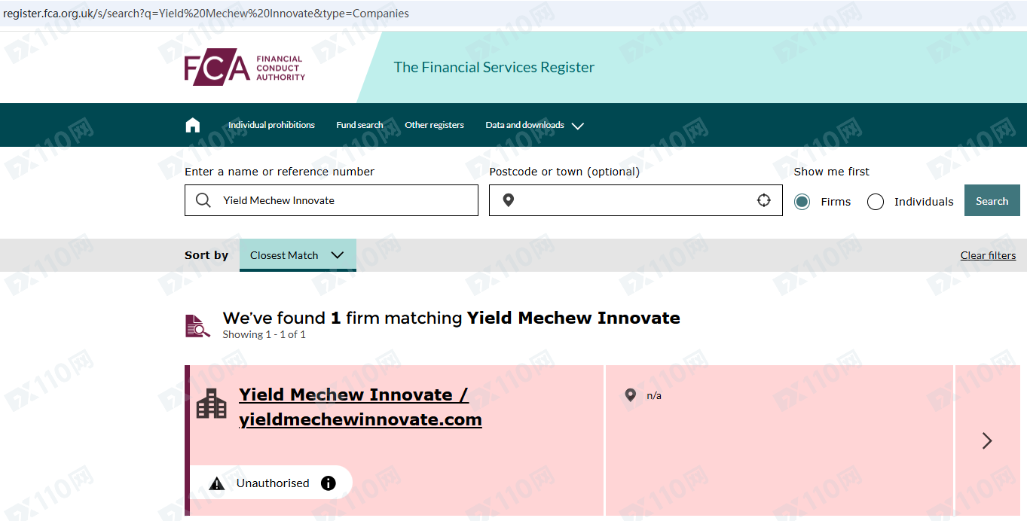Click the home icon in navigation bar
This screenshot has height=521, width=1027.
point(193,125)
